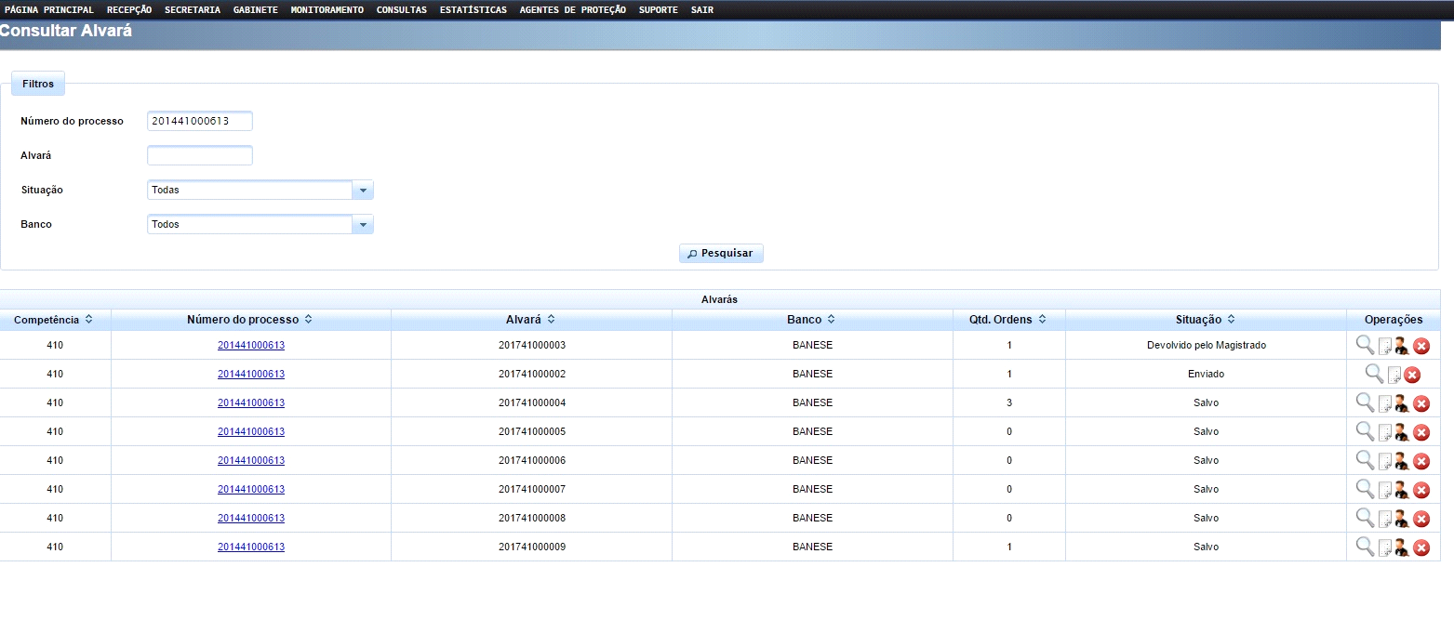Click red delete icon for alvará 201741000002

point(1412,375)
